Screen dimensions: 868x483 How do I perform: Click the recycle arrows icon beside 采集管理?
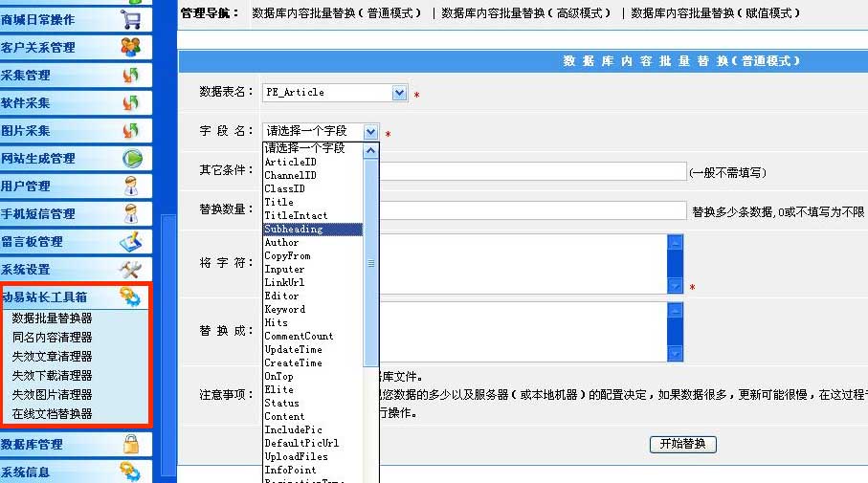tap(131, 75)
